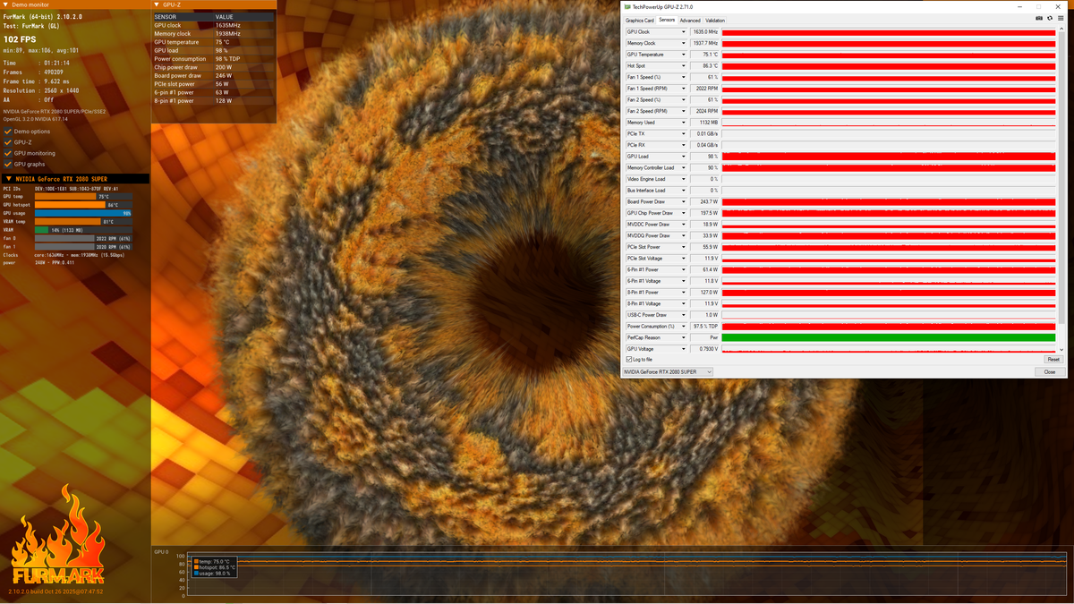Click the scrollbar up arrow in GPU-Z sensors
Image resolution: width=1074 pixels, height=604 pixels.
point(1061,30)
